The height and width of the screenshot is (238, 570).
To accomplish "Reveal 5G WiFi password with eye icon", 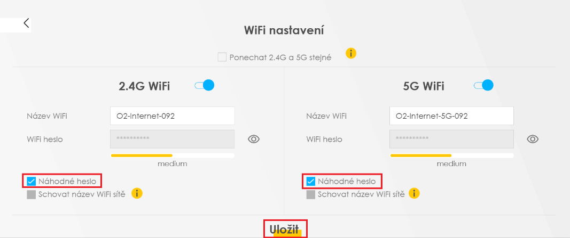I will [533, 139].
